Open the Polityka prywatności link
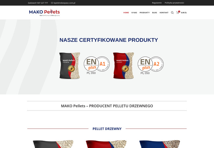214x148 pixels. [174, 3]
